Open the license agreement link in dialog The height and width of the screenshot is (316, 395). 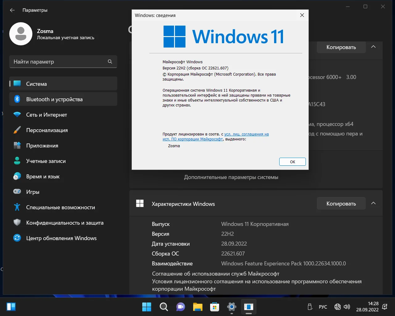pyautogui.click(x=216, y=137)
